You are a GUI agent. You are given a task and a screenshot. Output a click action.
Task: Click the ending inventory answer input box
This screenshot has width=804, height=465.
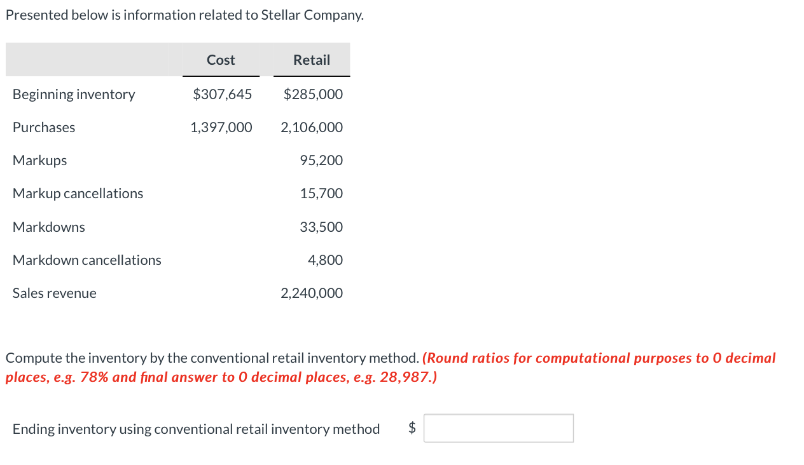point(499,428)
